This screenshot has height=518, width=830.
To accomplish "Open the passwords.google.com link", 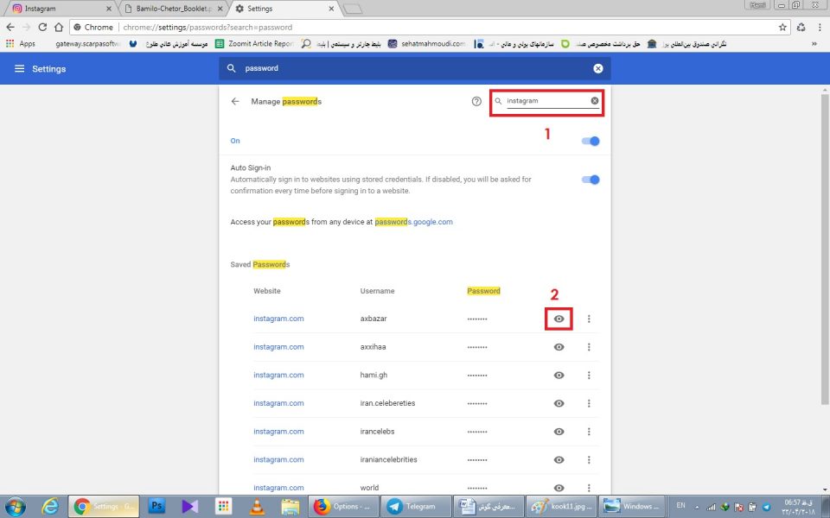I will click(x=413, y=222).
